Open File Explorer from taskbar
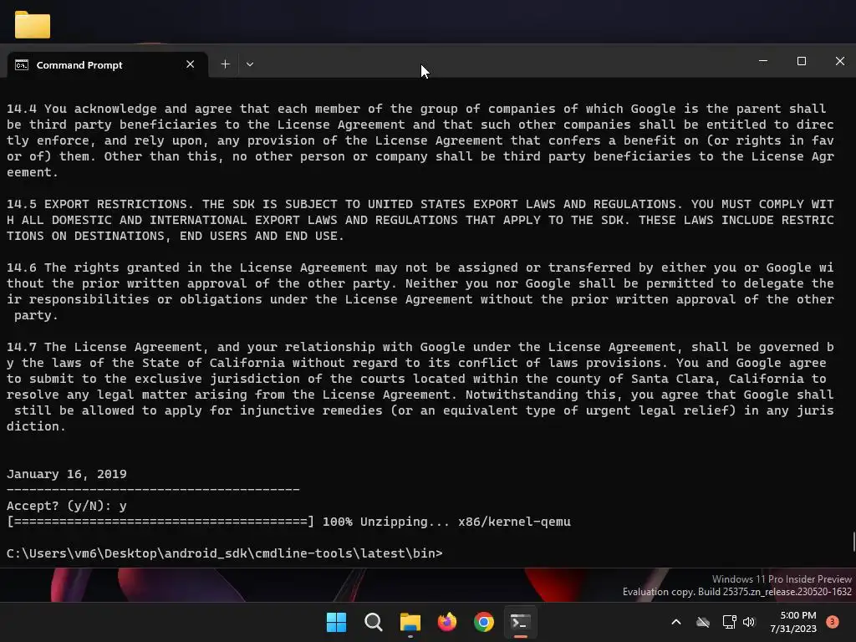This screenshot has width=856, height=642. tap(410, 622)
